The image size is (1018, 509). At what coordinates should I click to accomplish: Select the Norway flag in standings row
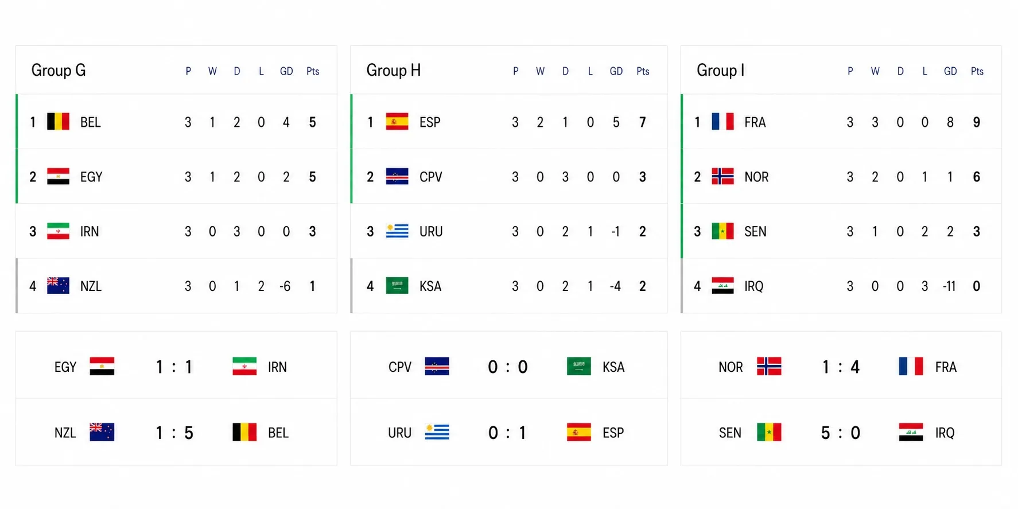point(722,176)
